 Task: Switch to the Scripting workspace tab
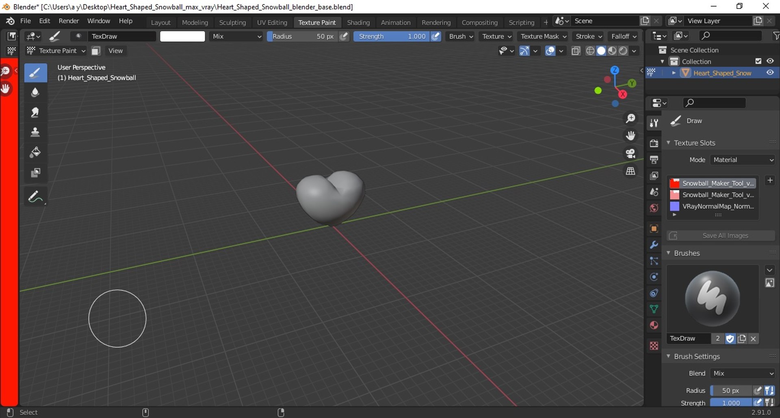(x=521, y=22)
